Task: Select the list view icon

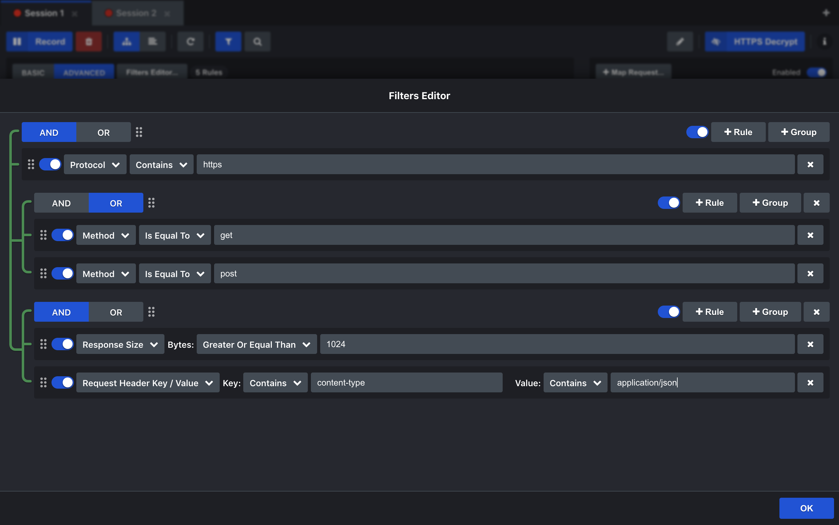Action: coord(153,41)
